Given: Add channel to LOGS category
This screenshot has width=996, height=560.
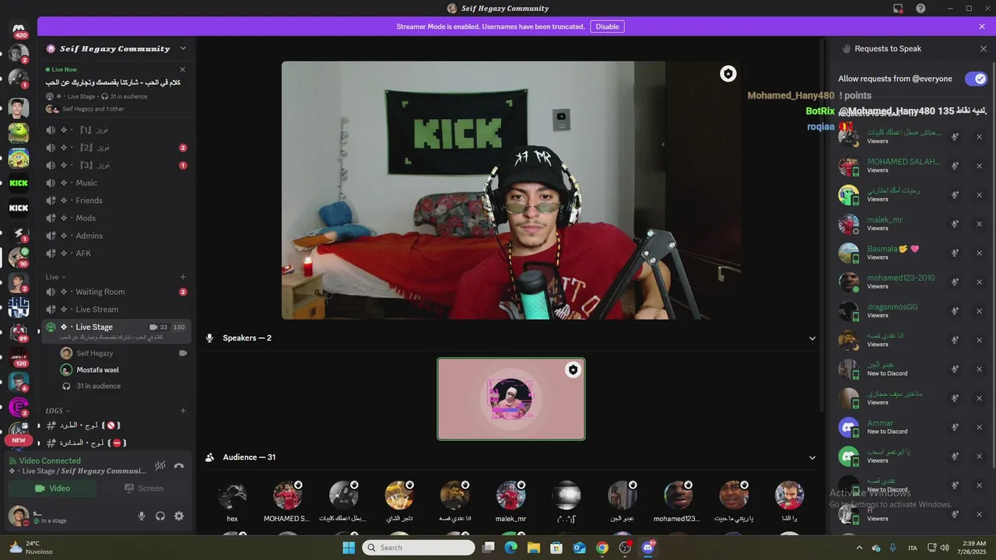Looking at the screenshot, I should pyautogui.click(x=183, y=411).
